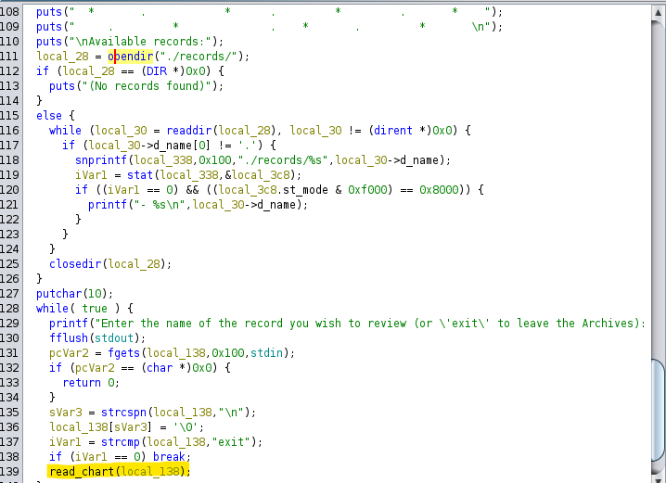Screen dimensions: 666x483
Task: Click line number 108
Action: 10,12
